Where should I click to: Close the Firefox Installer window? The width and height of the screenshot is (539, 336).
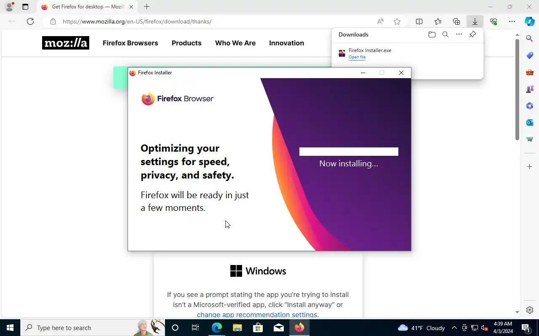click(401, 73)
